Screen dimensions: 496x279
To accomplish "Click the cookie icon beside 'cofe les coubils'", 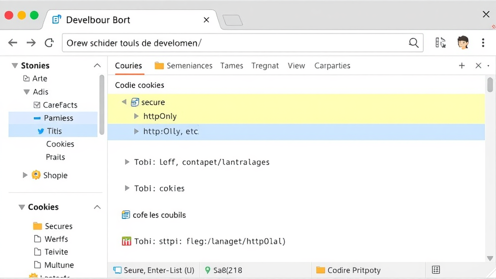I will [x=125, y=215].
